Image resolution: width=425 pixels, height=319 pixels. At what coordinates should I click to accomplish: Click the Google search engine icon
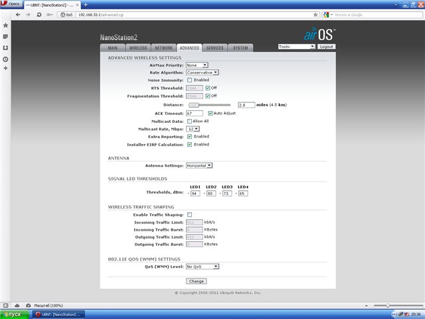pyautogui.click(x=326, y=15)
